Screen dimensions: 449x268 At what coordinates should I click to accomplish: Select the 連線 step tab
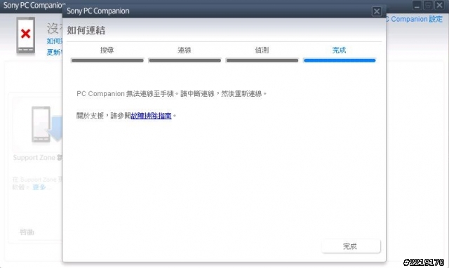(185, 51)
